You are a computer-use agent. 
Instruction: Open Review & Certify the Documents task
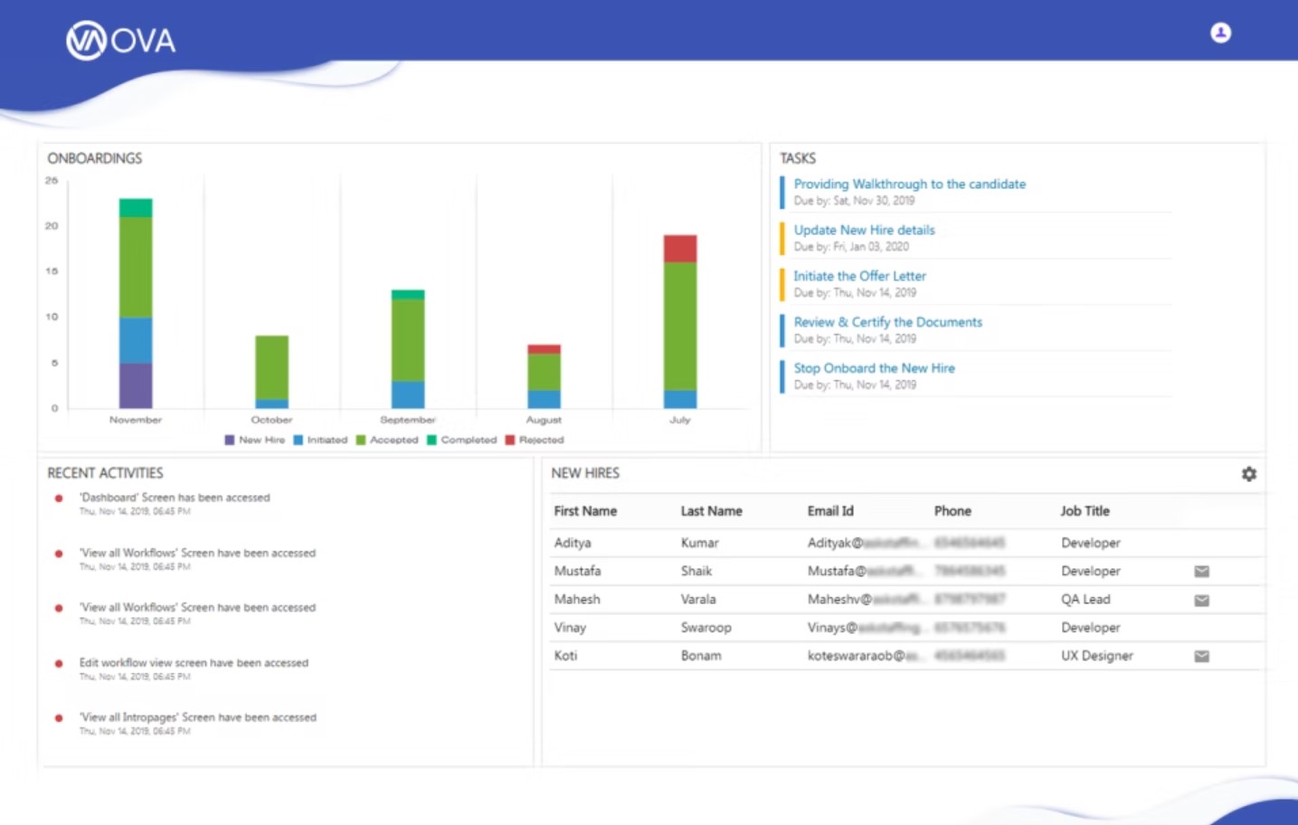[x=887, y=322]
